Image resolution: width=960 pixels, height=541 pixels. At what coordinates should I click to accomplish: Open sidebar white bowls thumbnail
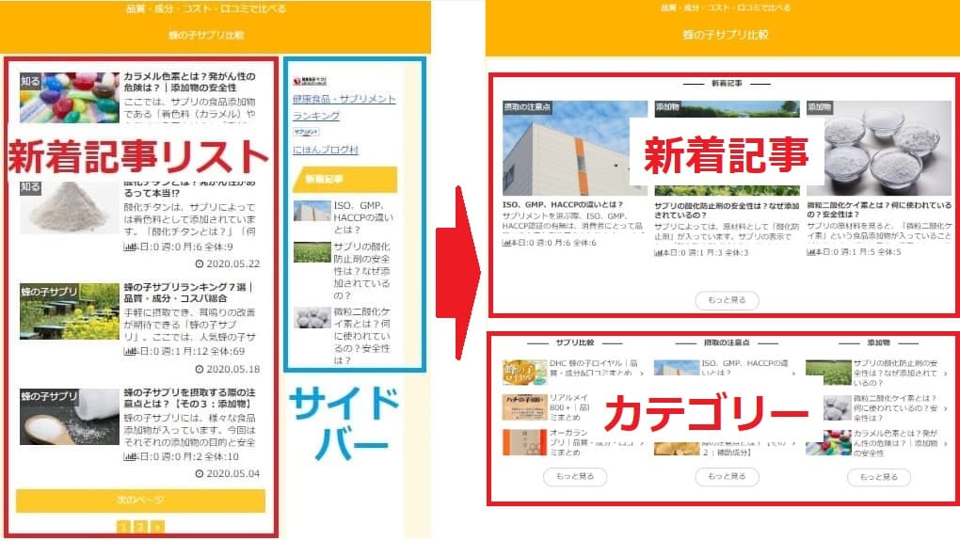pyautogui.click(x=312, y=317)
